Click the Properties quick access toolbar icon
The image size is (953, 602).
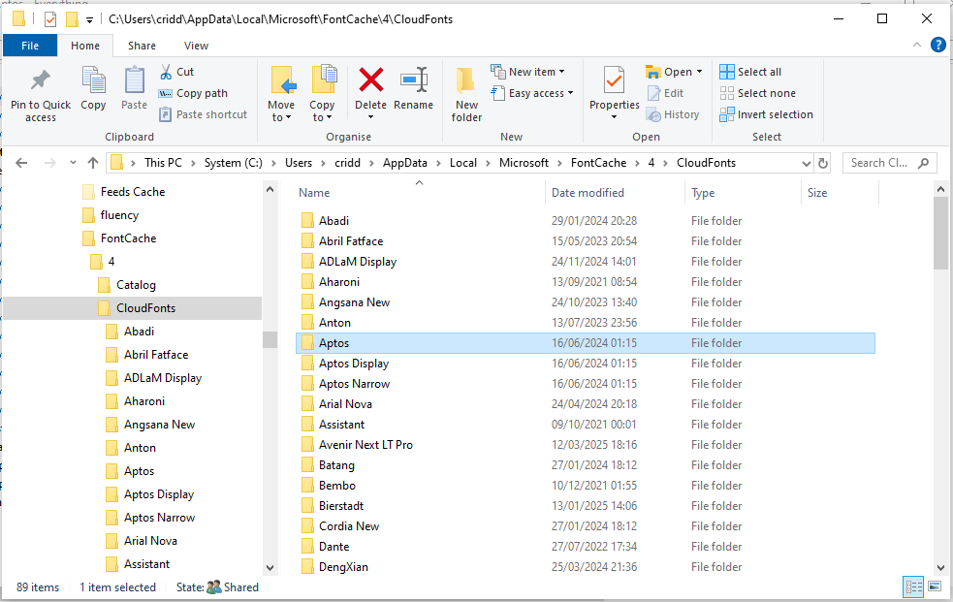click(50, 19)
